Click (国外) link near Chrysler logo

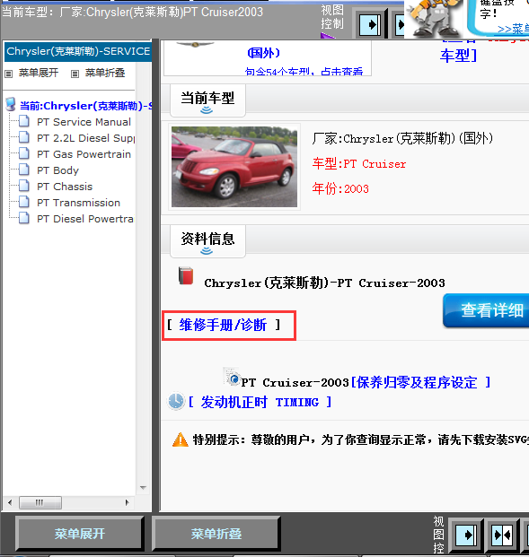[x=264, y=53]
